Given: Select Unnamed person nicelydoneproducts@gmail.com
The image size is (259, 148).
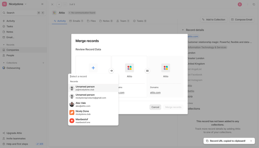Looking at the screenshot, I should (x=93, y=96).
